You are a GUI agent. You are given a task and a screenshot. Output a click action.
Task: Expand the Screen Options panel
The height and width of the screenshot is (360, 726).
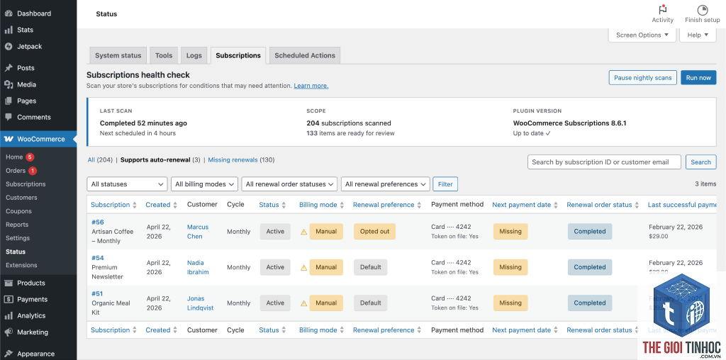click(642, 35)
